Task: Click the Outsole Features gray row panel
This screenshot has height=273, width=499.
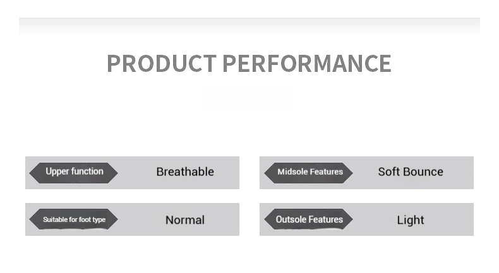Action: (366, 219)
